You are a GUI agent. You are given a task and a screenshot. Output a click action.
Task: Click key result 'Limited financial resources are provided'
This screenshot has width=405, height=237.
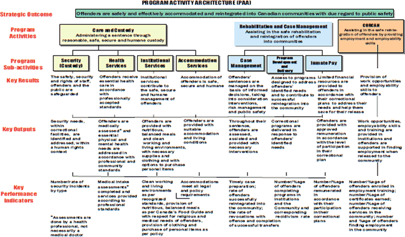pos(342,95)
